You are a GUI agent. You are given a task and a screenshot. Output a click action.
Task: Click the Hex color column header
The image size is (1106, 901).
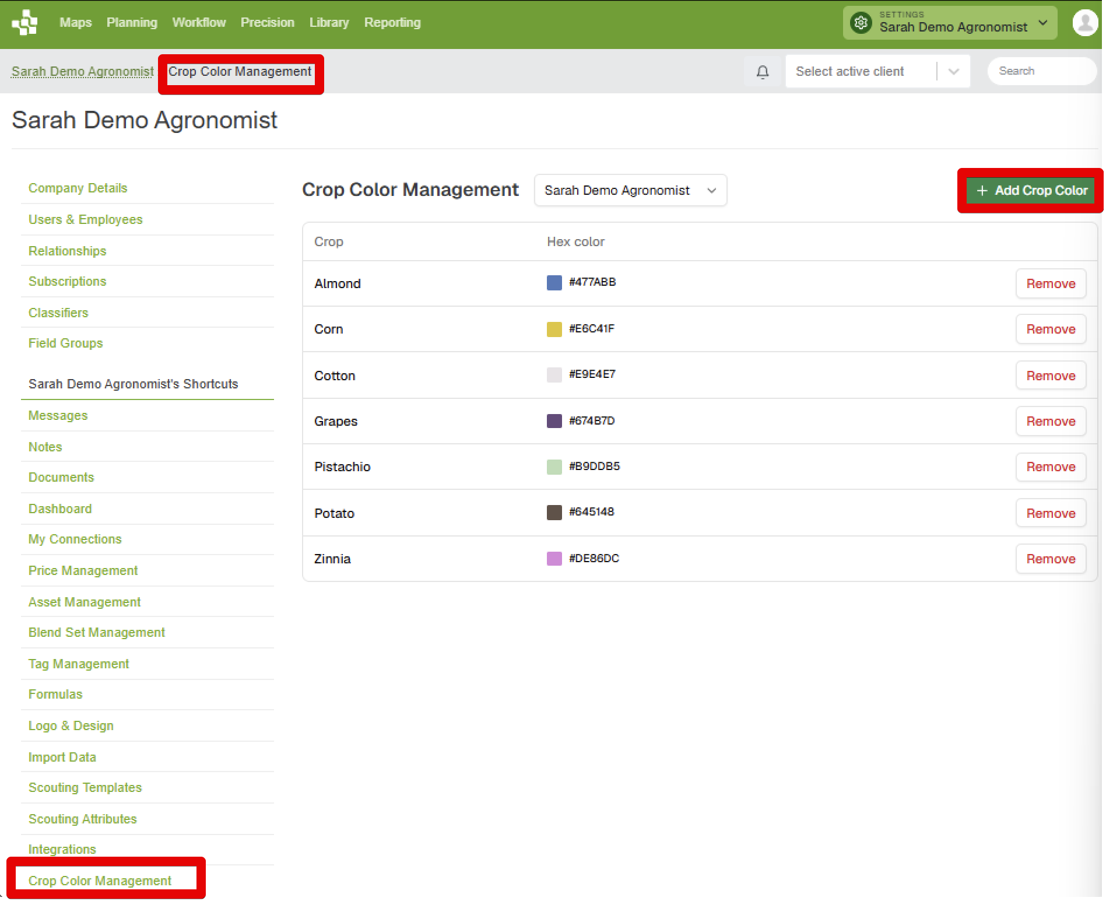click(575, 241)
